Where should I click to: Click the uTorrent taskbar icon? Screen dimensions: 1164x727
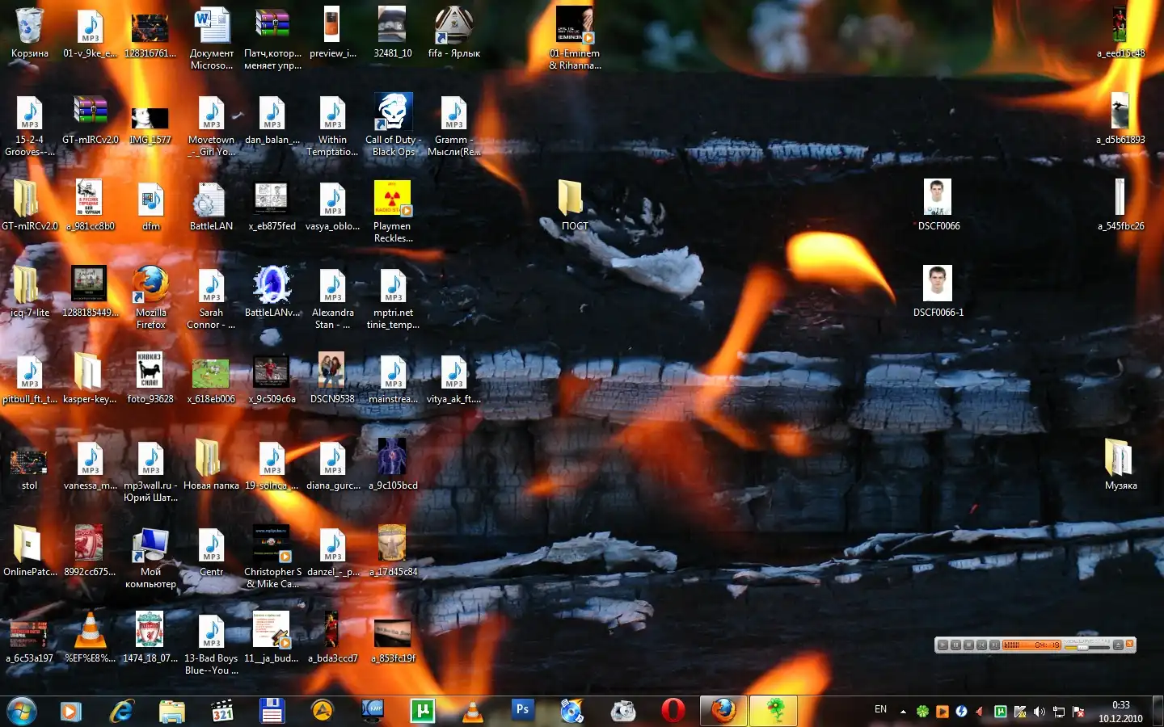pyautogui.click(x=422, y=710)
